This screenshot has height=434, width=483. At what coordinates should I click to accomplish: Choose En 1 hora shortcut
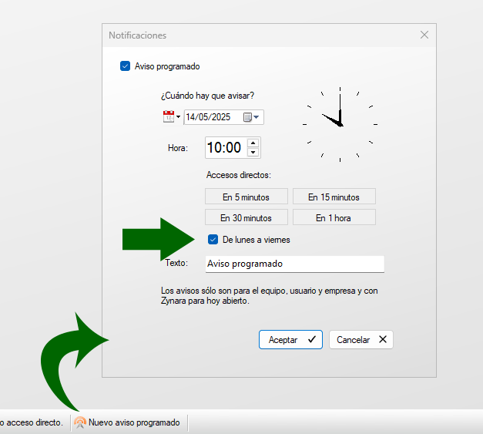coord(334,217)
